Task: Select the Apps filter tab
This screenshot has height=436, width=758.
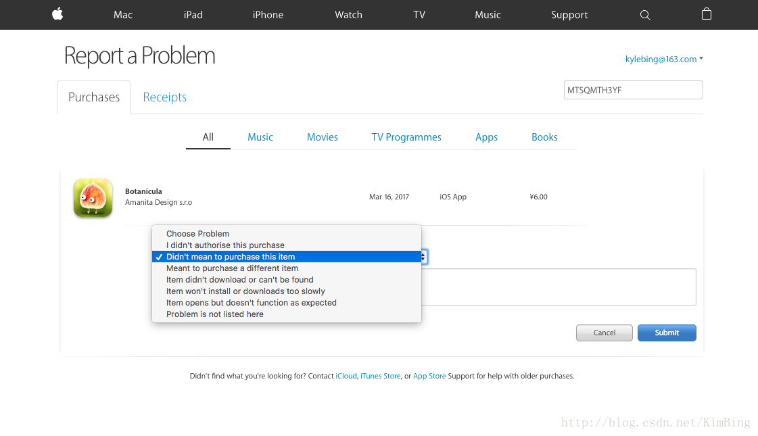Action: (486, 137)
